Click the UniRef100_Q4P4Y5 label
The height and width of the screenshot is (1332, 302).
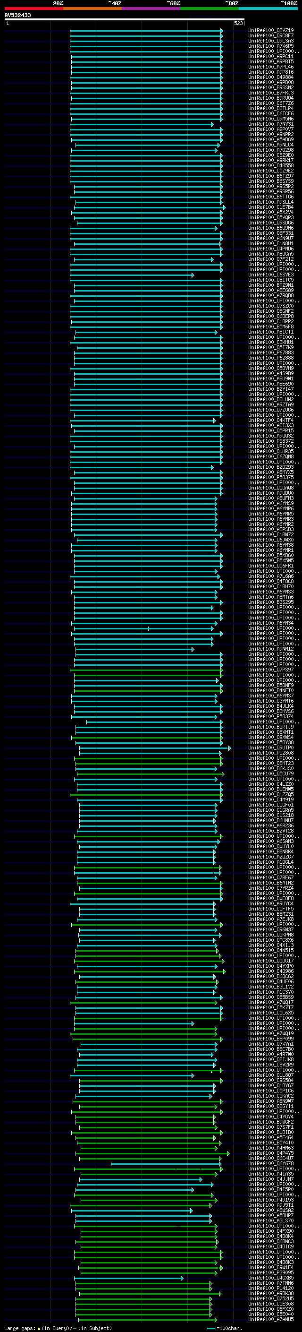pyautogui.click(x=271, y=1153)
